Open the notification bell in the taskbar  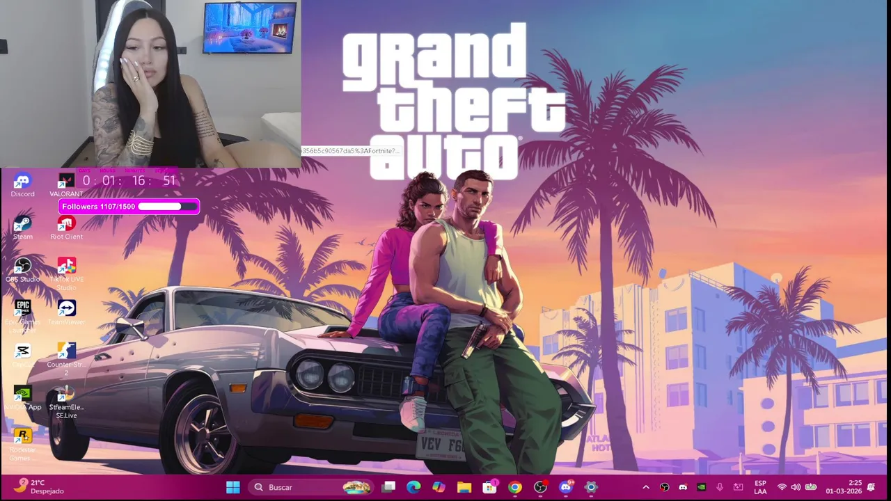(871, 487)
